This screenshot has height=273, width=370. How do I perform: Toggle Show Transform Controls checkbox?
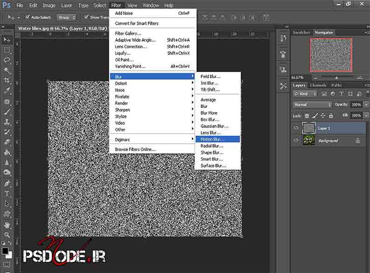86,17
